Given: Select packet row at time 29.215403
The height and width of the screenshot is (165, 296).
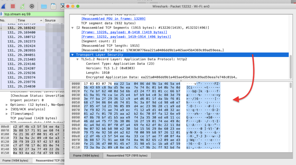Looking at the screenshot, I should (32, 59).
